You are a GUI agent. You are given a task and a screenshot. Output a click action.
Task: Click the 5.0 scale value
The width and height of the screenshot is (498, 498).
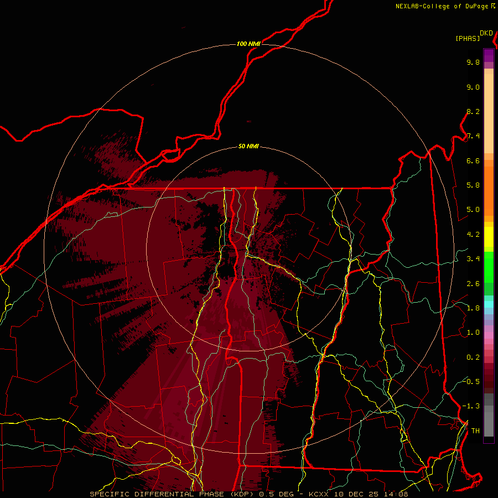[473, 210]
